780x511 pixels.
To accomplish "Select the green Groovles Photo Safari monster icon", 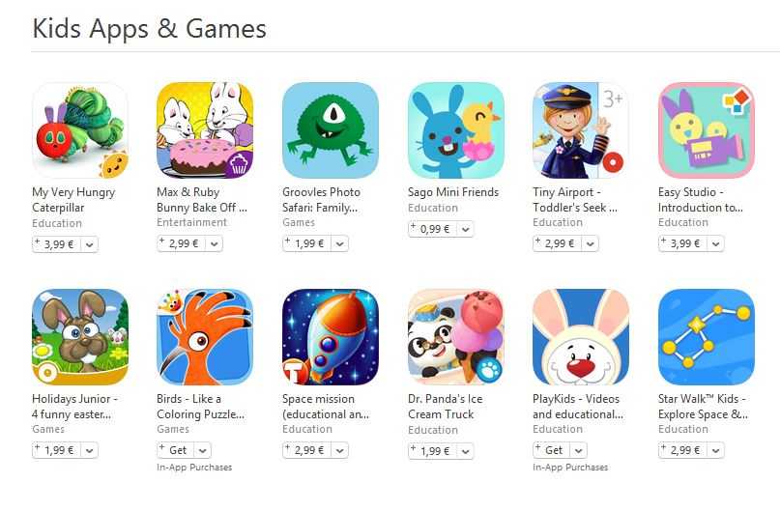I will point(331,130).
